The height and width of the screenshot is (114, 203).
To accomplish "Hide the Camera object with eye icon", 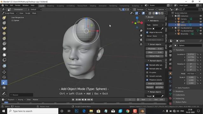I will click(x=200, y=19).
